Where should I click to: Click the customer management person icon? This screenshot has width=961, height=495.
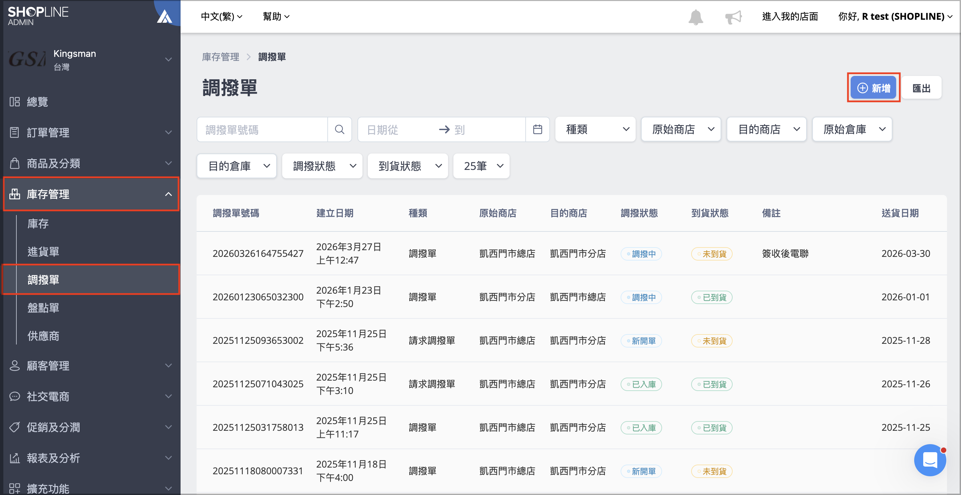click(x=15, y=365)
